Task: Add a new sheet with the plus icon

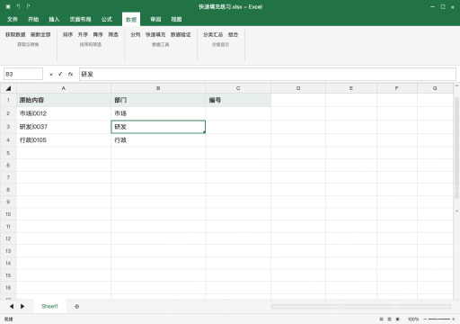Action: click(77, 307)
